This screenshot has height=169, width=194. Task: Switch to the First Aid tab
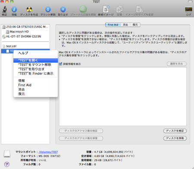click(113, 25)
